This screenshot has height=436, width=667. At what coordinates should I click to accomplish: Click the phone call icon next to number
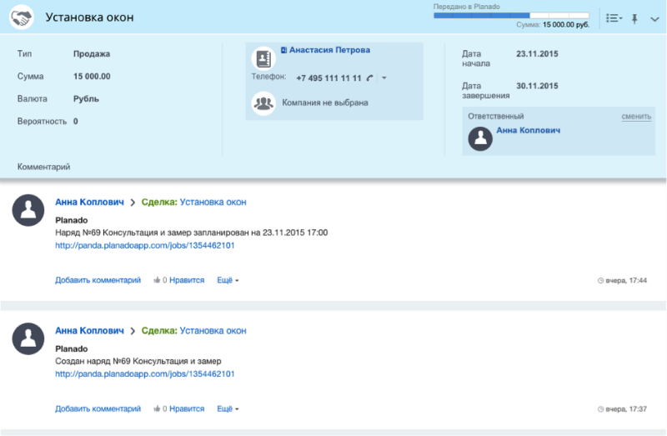pyautogui.click(x=369, y=78)
